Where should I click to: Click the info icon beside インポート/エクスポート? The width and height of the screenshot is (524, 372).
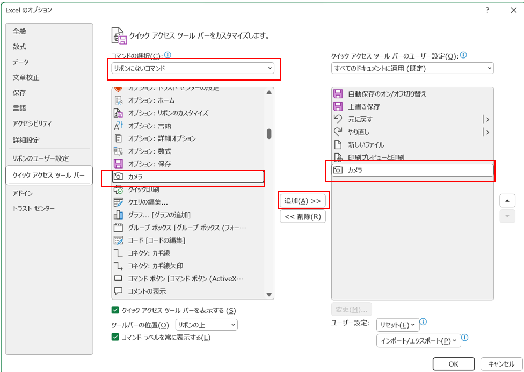click(x=464, y=338)
